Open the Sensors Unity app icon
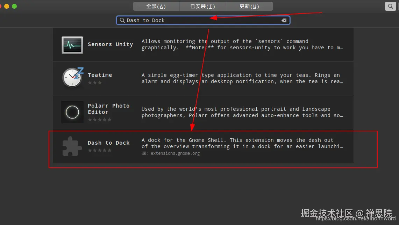Viewport: 399px width, 225px height. pos(72,45)
